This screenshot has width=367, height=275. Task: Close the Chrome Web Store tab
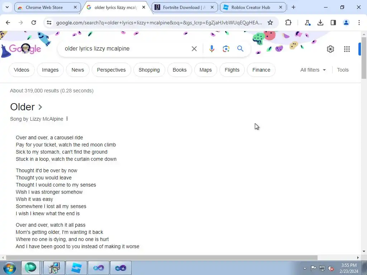[75, 7]
